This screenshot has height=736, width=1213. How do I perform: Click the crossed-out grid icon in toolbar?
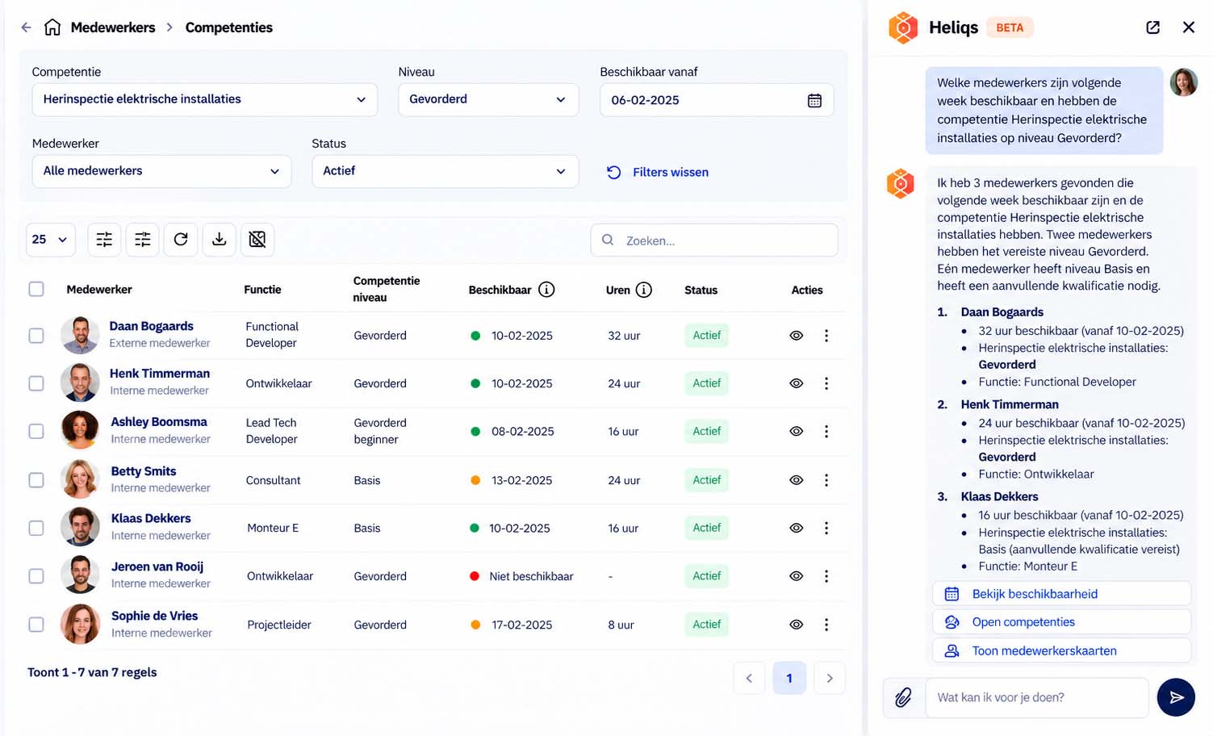tap(257, 240)
